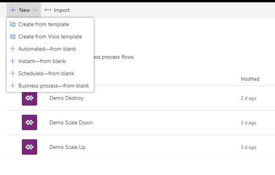Viewport: 275px width, 175px height.
Task: Click the Import arrow icon in toolbar
Action: (x=47, y=10)
